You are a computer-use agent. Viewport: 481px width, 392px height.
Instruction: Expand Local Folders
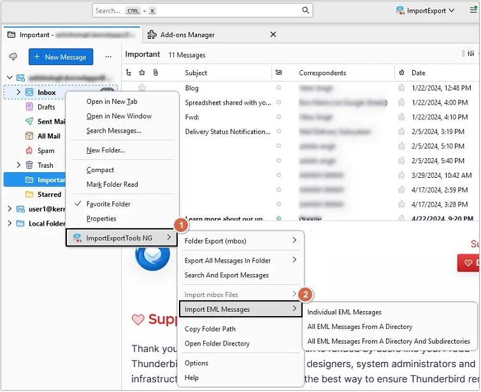[10, 224]
